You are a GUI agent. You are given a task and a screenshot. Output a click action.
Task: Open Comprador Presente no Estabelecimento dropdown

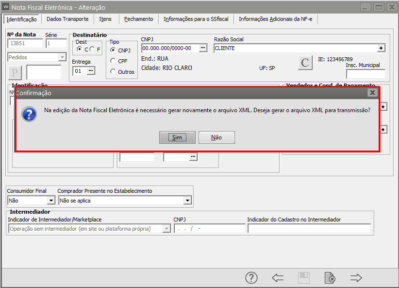pyautogui.click(x=187, y=200)
